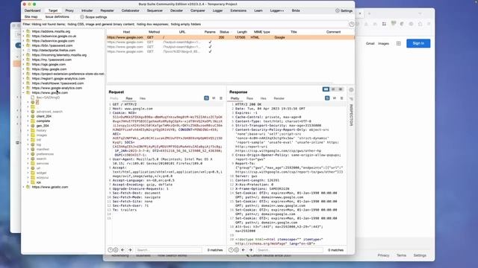Sort table by Method column
The height and width of the screenshot is (268, 478).
pyautogui.click(x=154, y=32)
